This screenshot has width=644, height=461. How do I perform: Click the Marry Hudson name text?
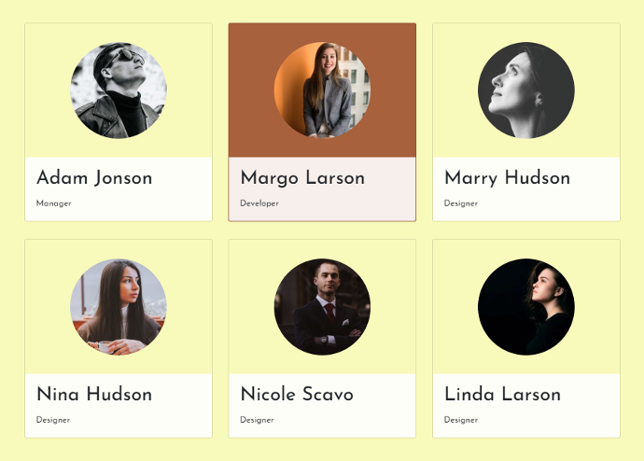click(507, 177)
